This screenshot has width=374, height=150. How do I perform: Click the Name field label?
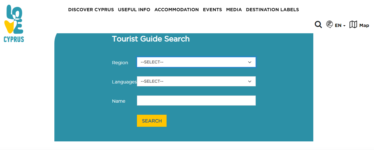coord(119,101)
